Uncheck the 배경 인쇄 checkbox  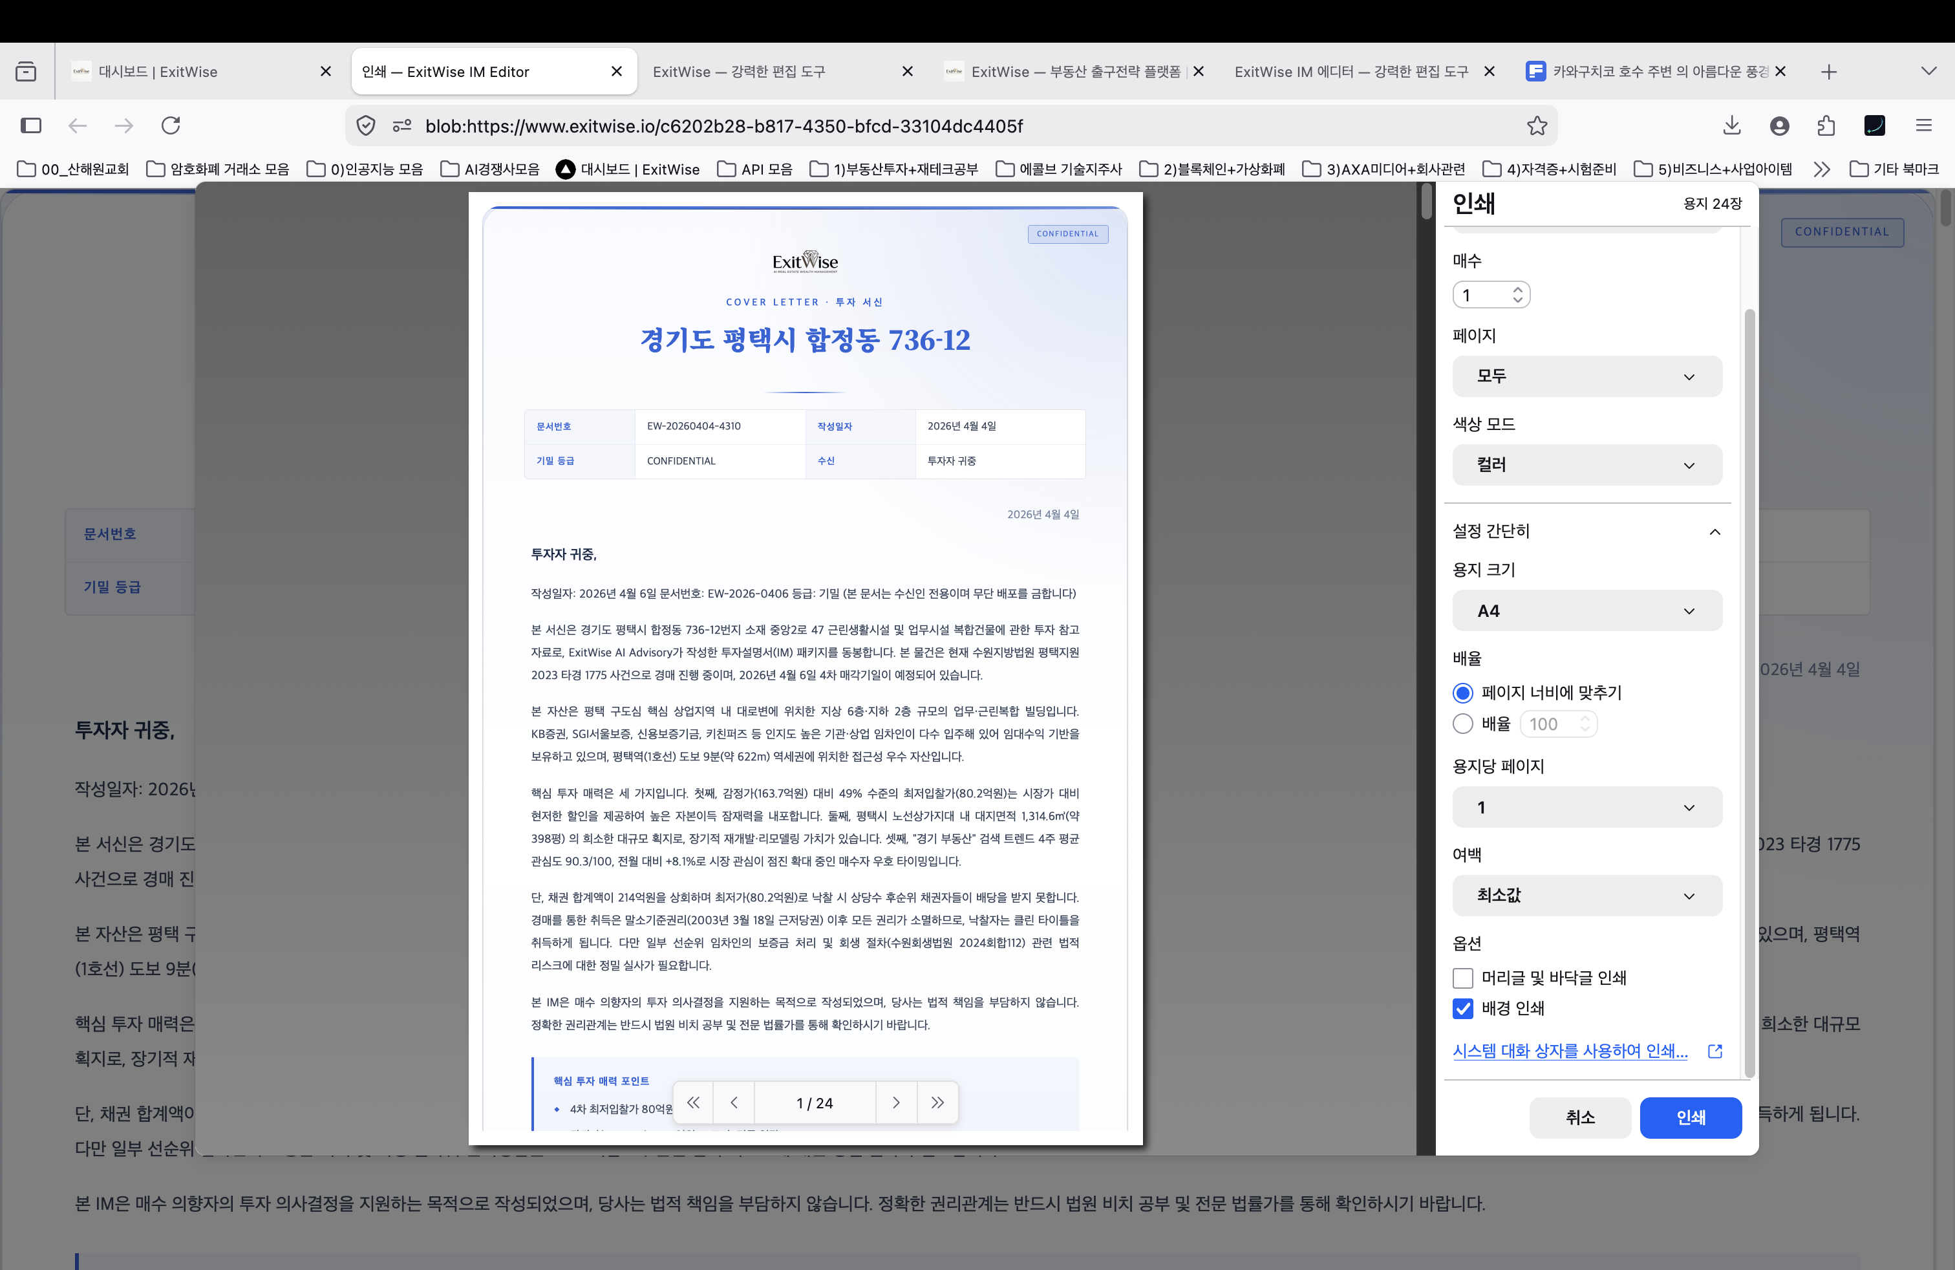coord(1463,1009)
